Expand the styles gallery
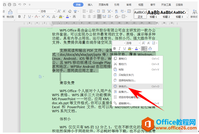The image size is (199, 134). pos(187,17)
